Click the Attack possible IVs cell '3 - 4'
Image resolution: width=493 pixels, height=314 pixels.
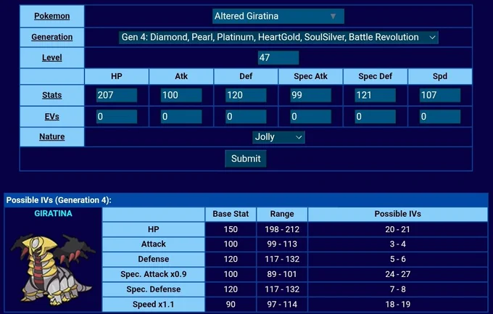pos(398,244)
